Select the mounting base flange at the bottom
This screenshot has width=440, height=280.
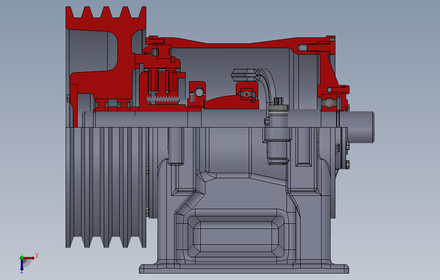[244, 269]
